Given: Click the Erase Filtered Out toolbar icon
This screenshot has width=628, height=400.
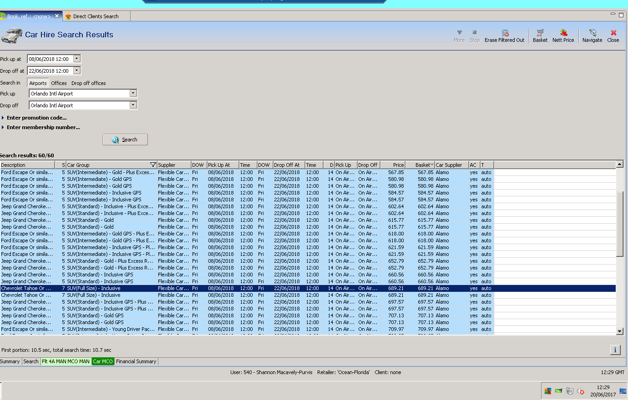Looking at the screenshot, I should 505,33.
